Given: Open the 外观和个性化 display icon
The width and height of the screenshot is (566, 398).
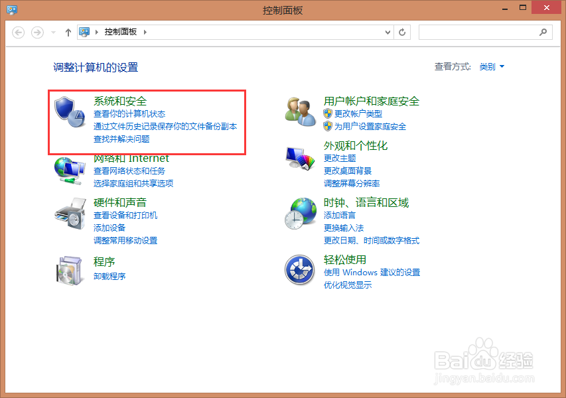Looking at the screenshot, I should point(299,158).
